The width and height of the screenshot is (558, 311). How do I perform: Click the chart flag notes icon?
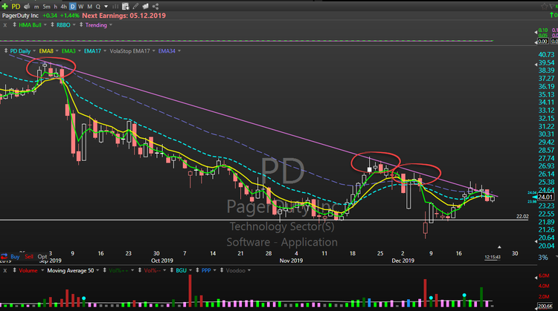(145, 7)
